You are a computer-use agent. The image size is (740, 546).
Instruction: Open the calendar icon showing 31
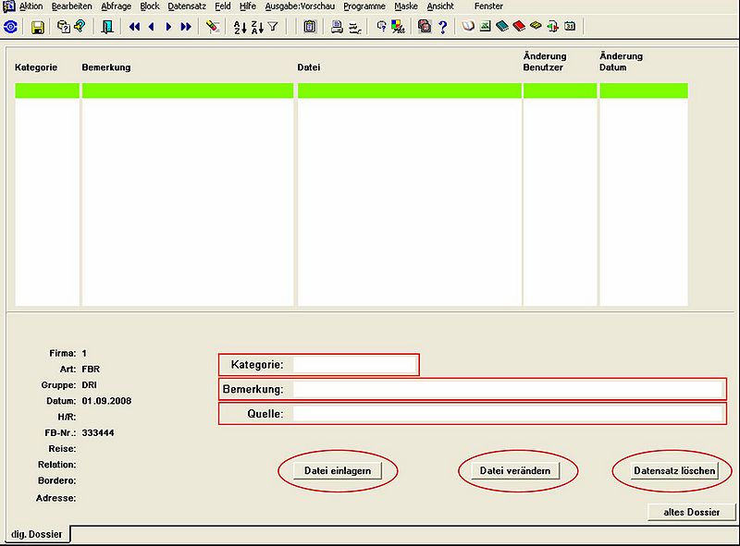[570, 27]
